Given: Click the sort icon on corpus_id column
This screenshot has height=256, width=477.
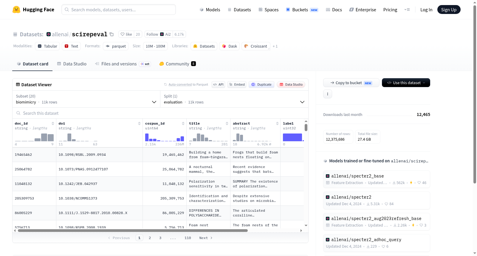Looking at the screenshot, I should point(183,123).
